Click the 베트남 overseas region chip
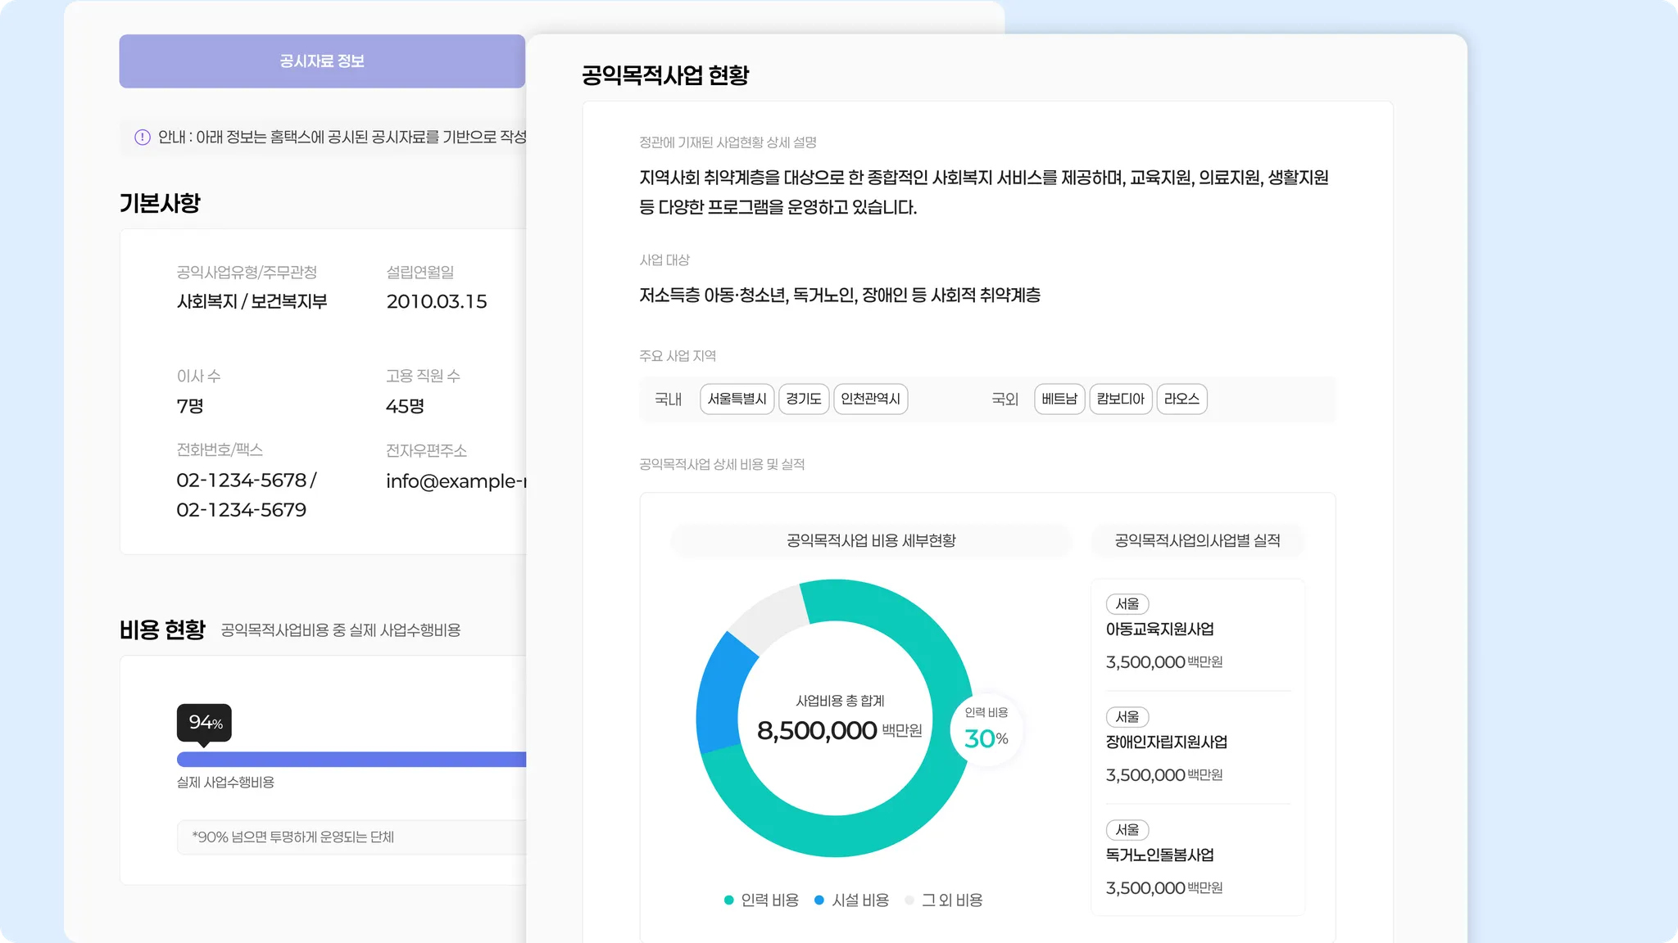This screenshot has height=943, width=1678. (x=1059, y=399)
